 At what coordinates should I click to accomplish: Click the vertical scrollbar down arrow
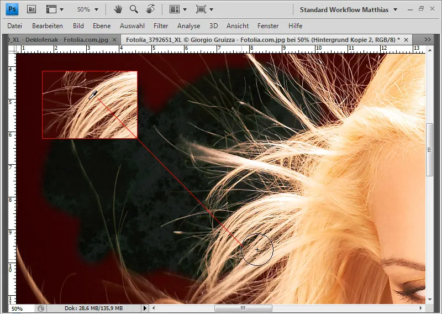[430, 299]
